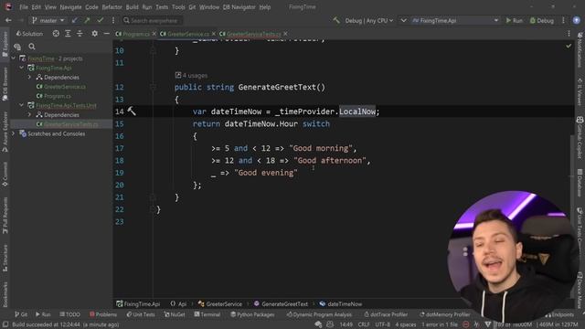Expand Dependencies under FixingTime.Api
Image resolution: width=585 pixels, height=329 pixels.
[x=29, y=77]
